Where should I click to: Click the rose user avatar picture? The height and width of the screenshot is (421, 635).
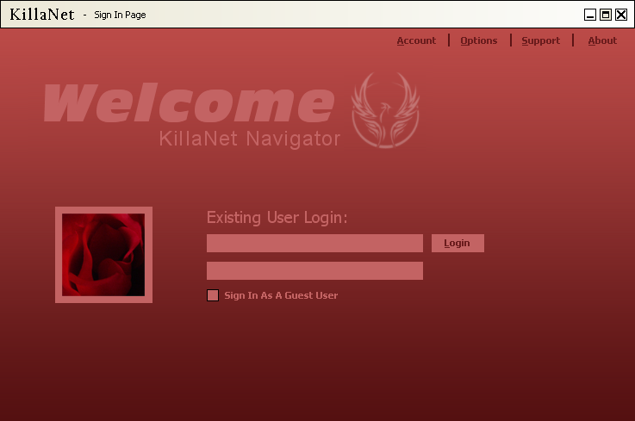pyautogui.click(x=103, y=255)
